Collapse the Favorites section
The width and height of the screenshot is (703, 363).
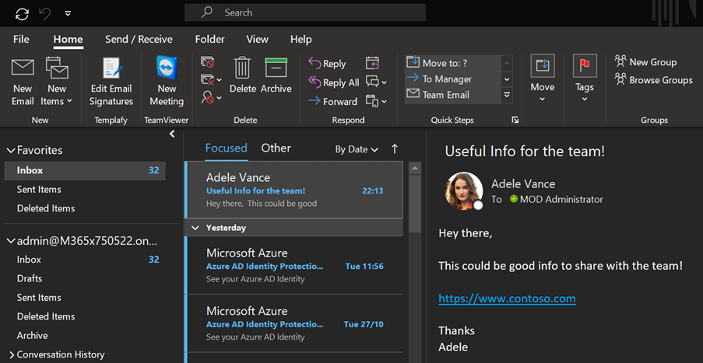pyautogui.click(x=11, y=151)
